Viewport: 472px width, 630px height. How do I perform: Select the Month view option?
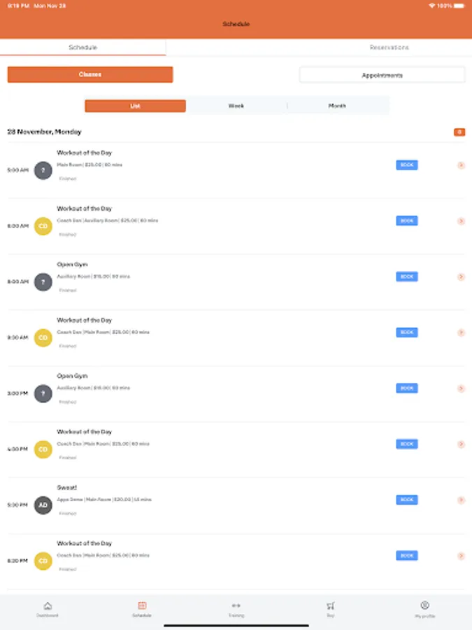tap(338, 106)
